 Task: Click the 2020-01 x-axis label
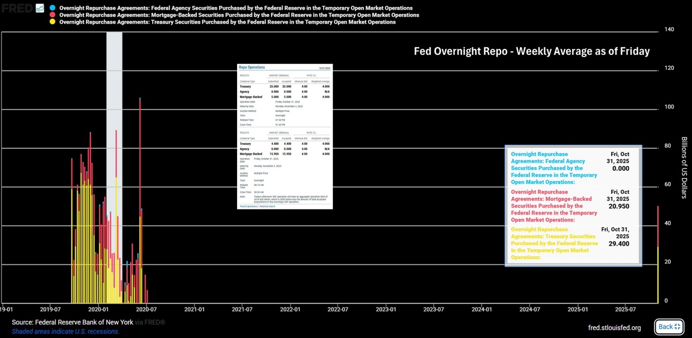pyautogui.click(x=99, y=310)
